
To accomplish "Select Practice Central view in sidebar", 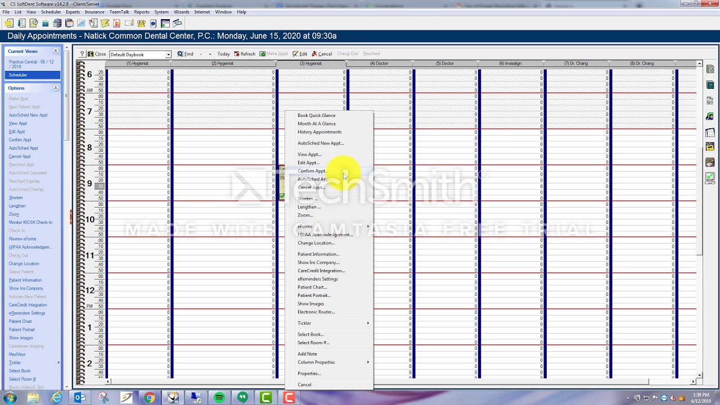I will click(x=31, y=64).
